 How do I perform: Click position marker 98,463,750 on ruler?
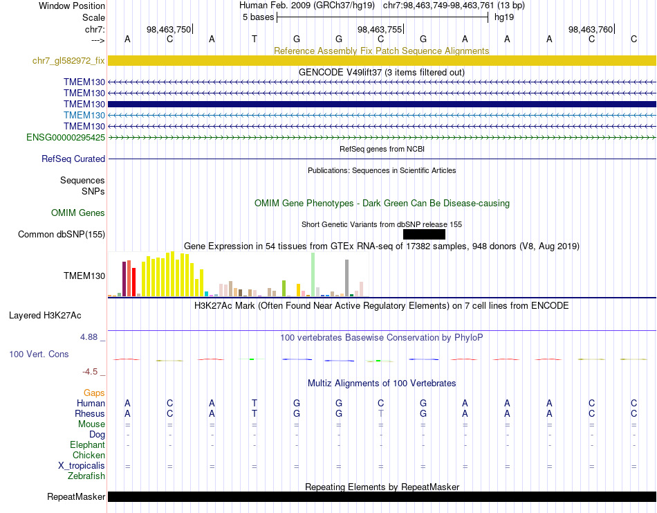pyautogui.click(x=169, y=29)
